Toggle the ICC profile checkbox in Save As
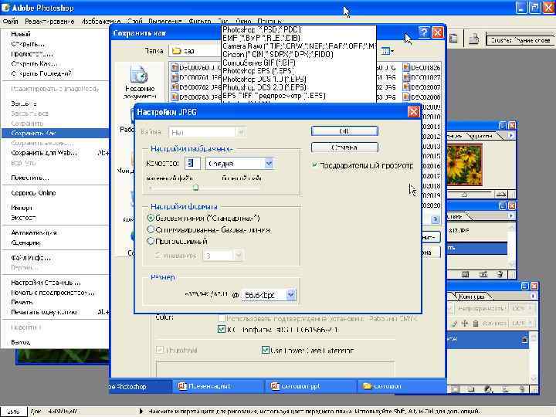 [x=222, y=330]
